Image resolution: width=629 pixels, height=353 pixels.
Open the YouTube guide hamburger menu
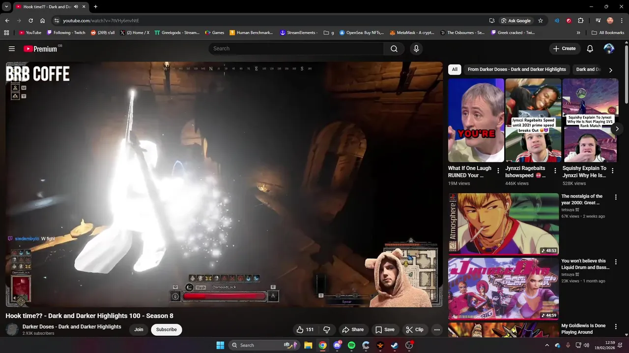12,49
